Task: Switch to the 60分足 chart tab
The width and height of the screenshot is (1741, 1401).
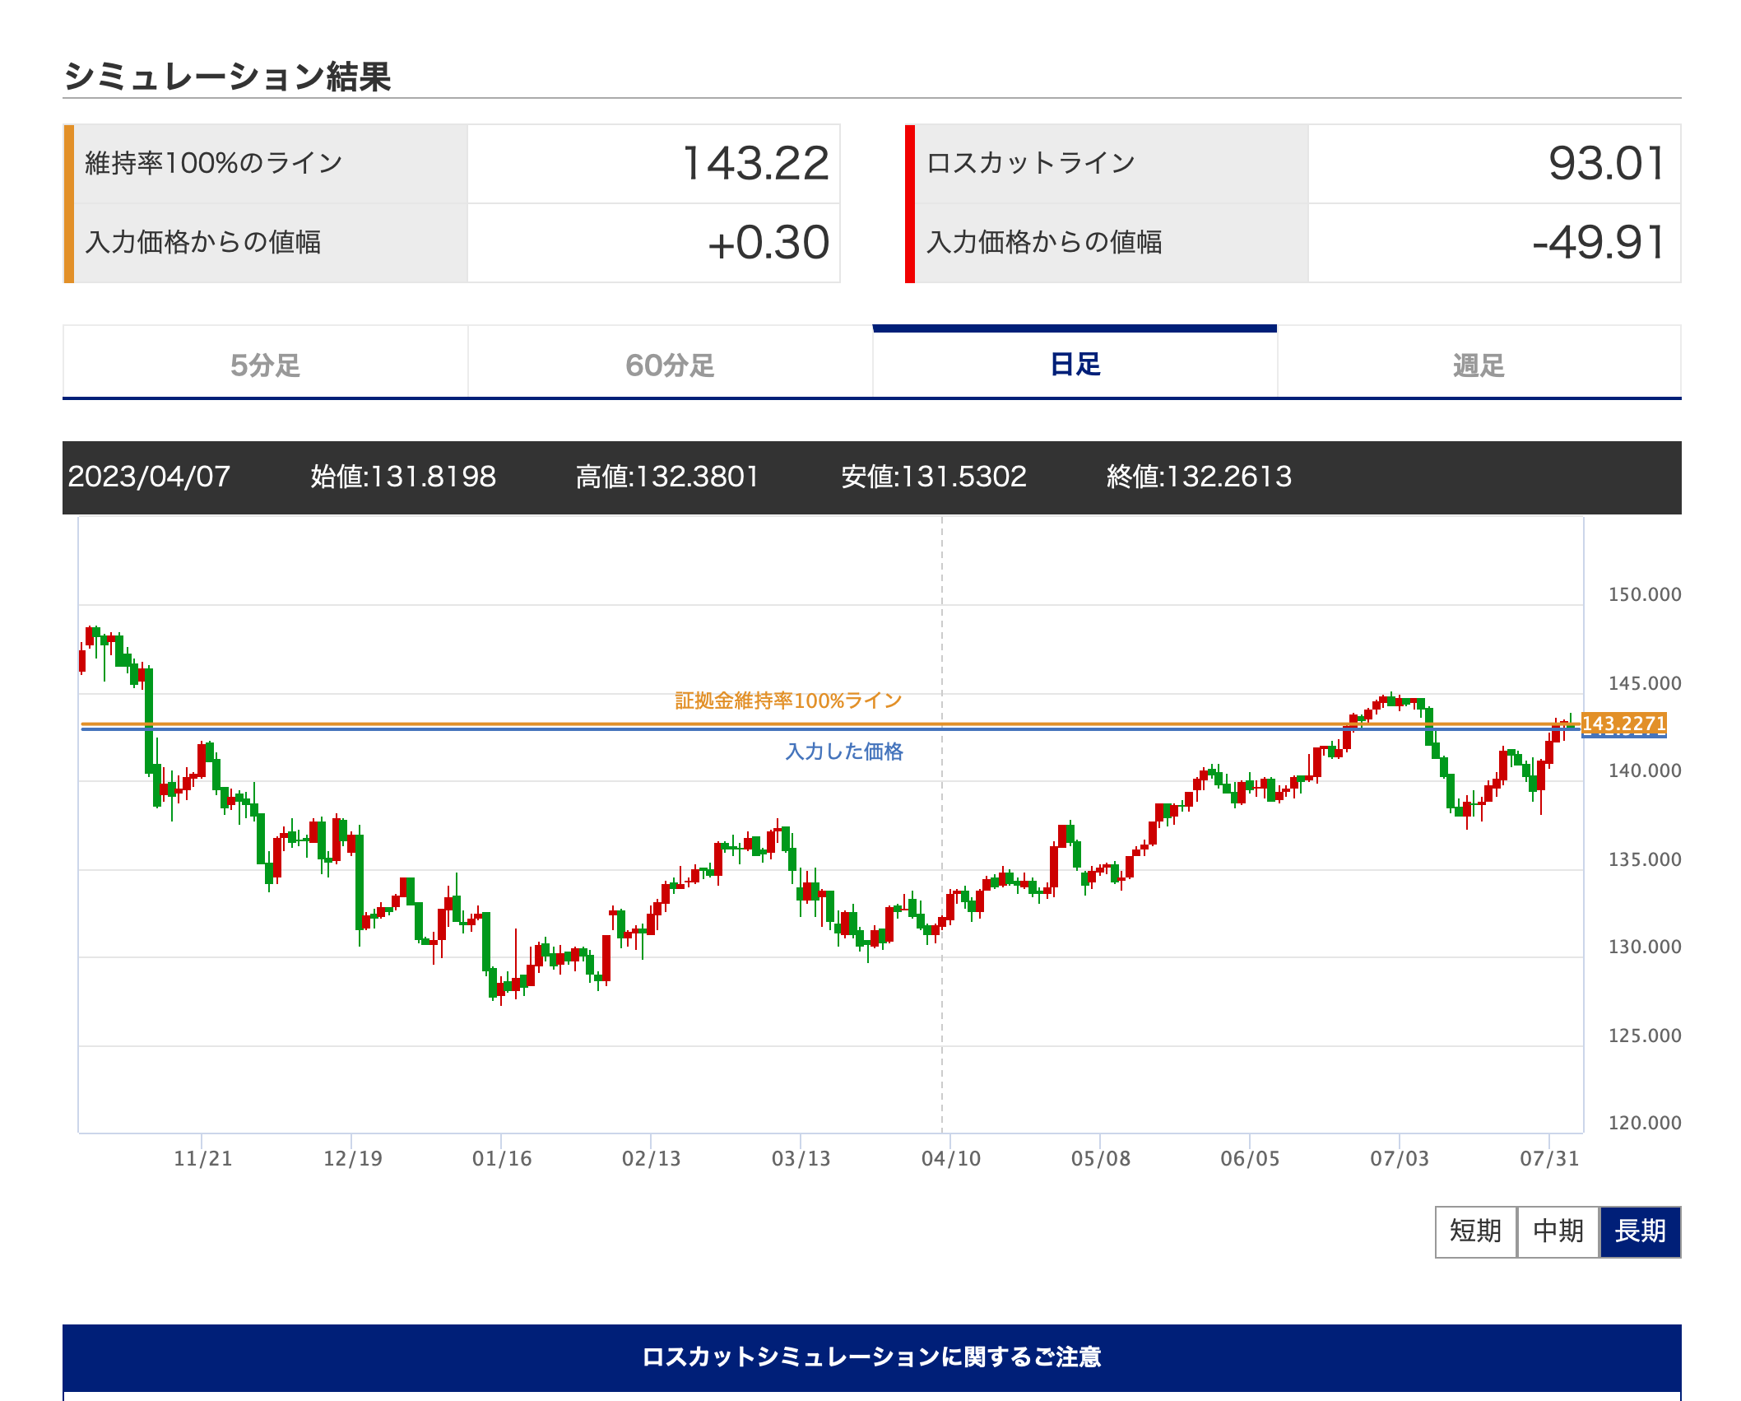Action: click(670, 364)
